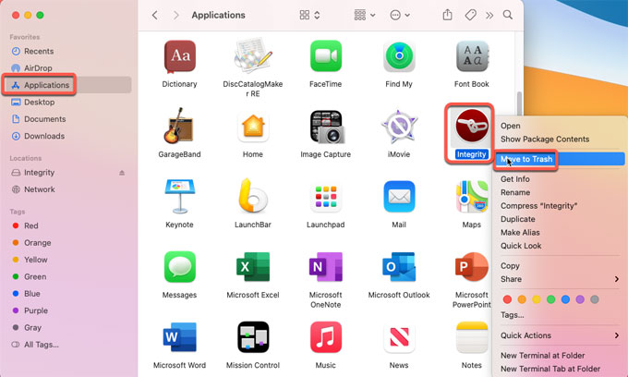Click the Tags toolbar icon

coord(471,16)
